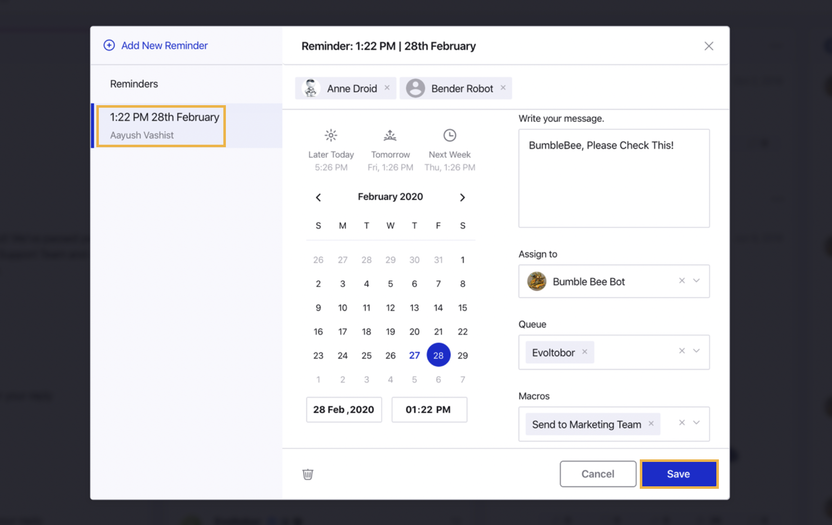Click the Add New Reminder icon
Viewport: 832px width, 525px height.
[109, 45]
